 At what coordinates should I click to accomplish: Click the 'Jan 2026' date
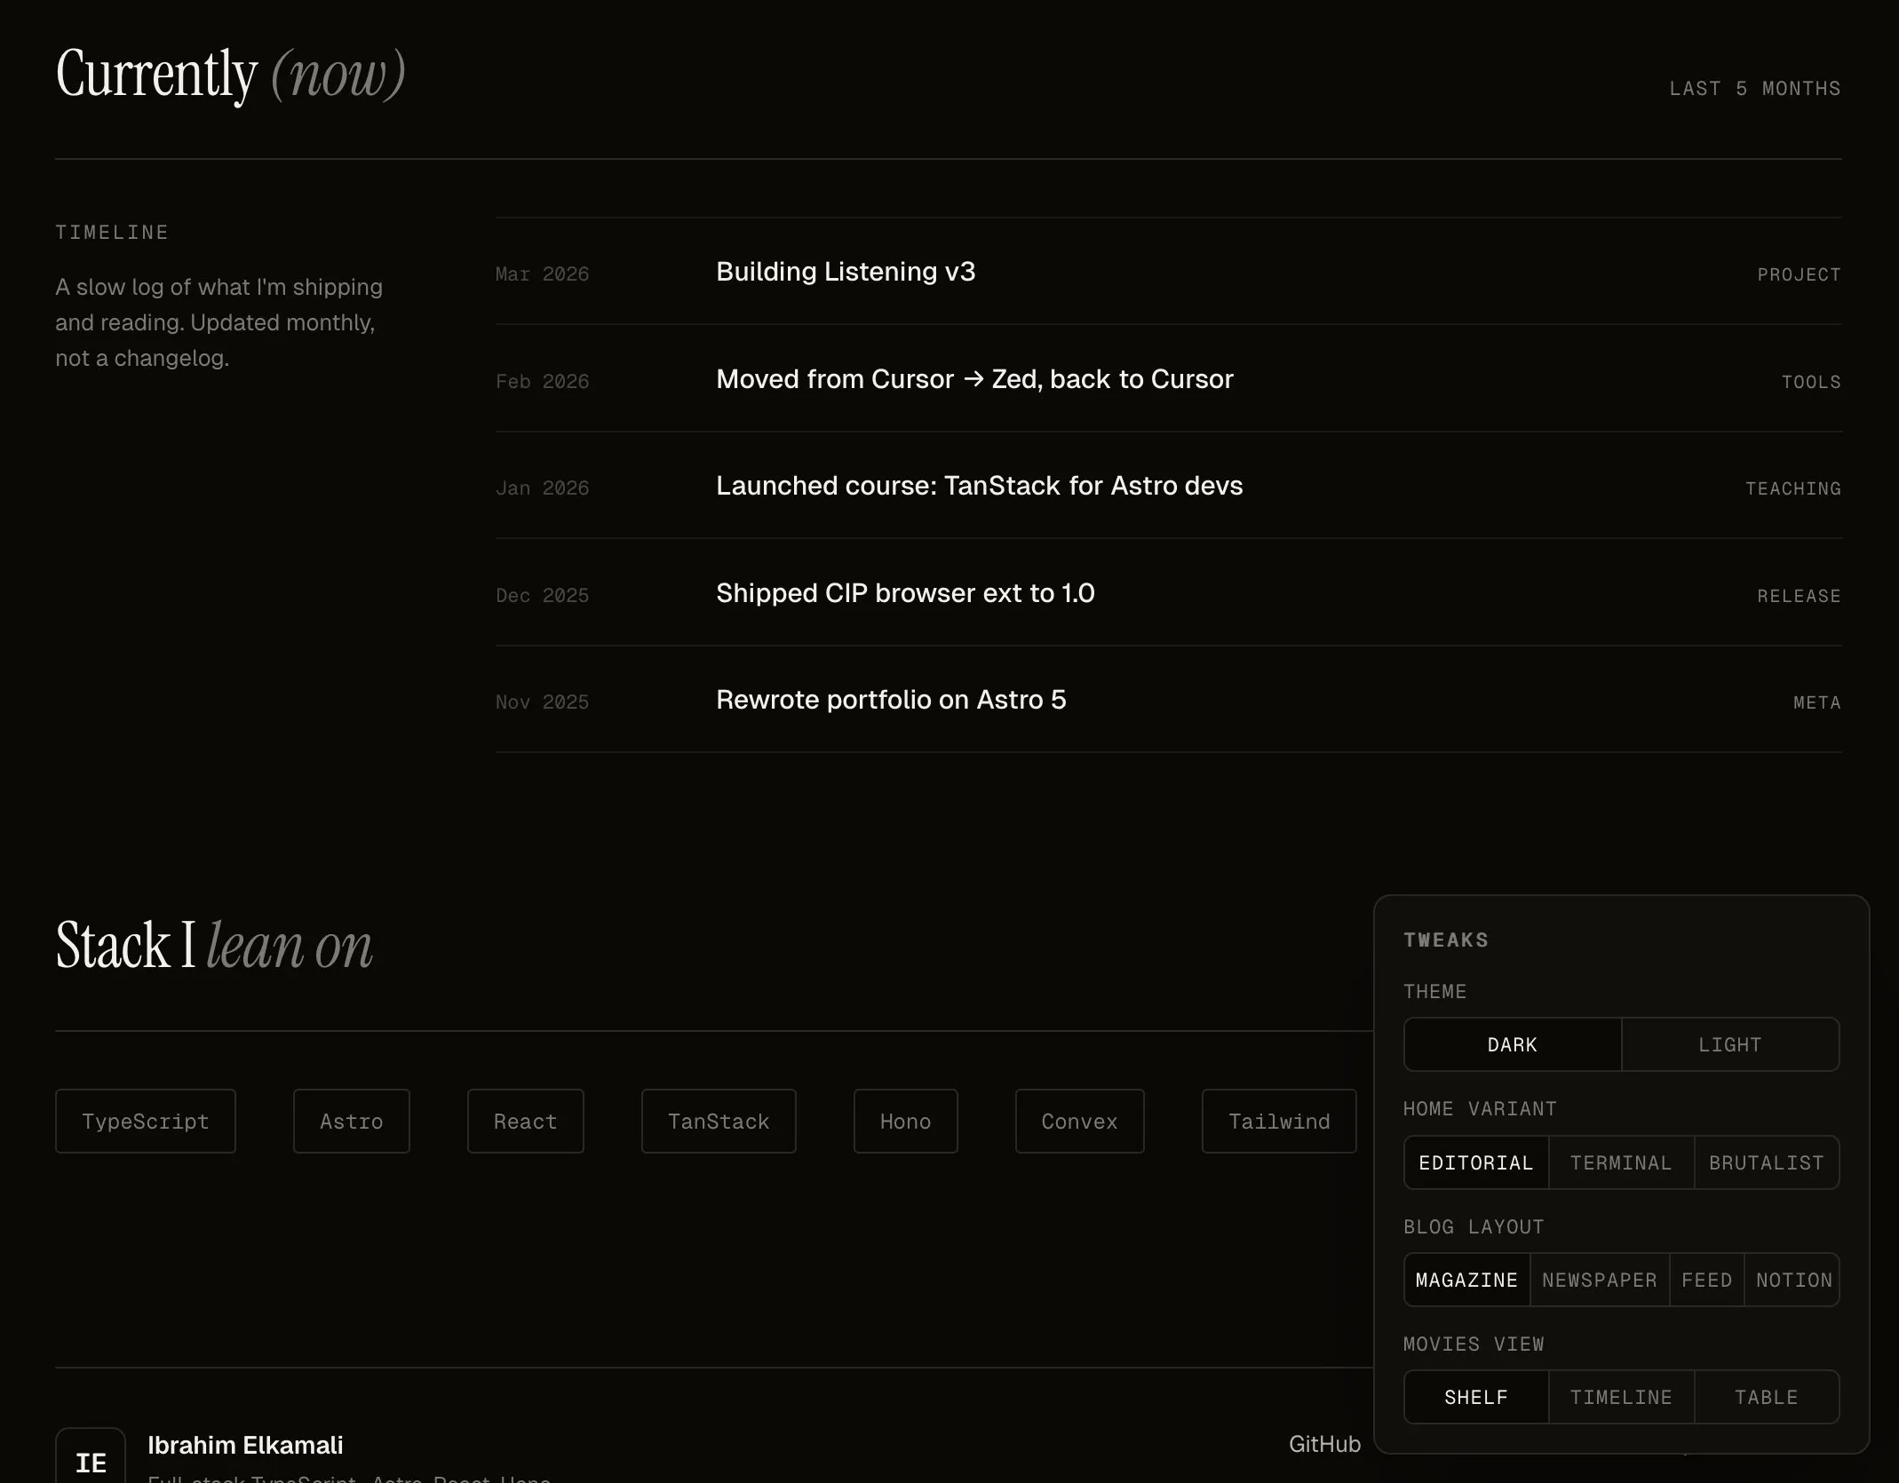[x=542, y=488]
